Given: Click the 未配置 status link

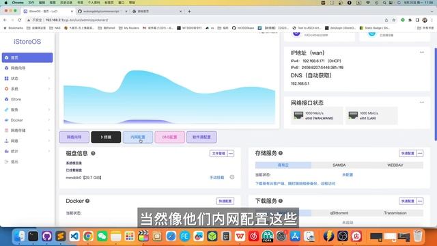Looking at the screenshot, I should tap(348, 175).
